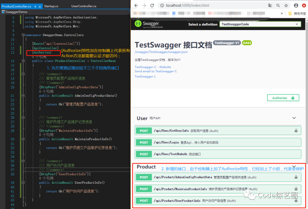This screenshot has width=308, height=209.
Task: Click 0 个引用 above UserProductInfo method
Action: [x=46, y=178]
